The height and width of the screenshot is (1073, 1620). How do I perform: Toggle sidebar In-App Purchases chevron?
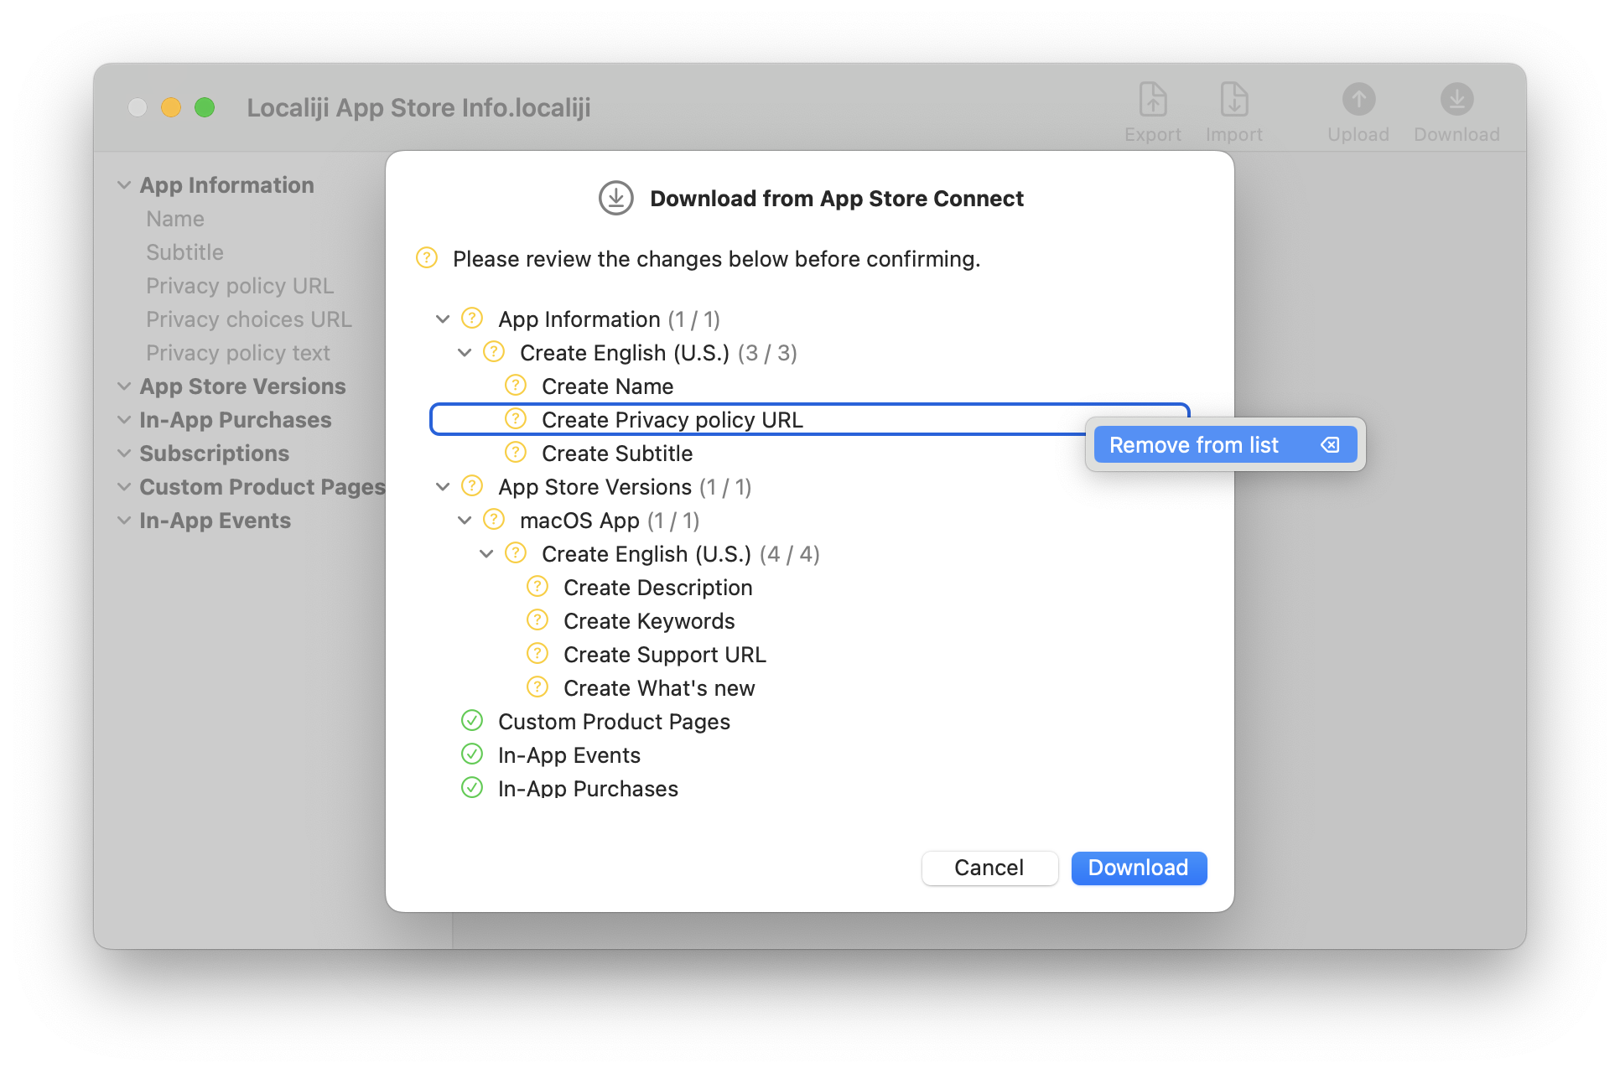124,420
